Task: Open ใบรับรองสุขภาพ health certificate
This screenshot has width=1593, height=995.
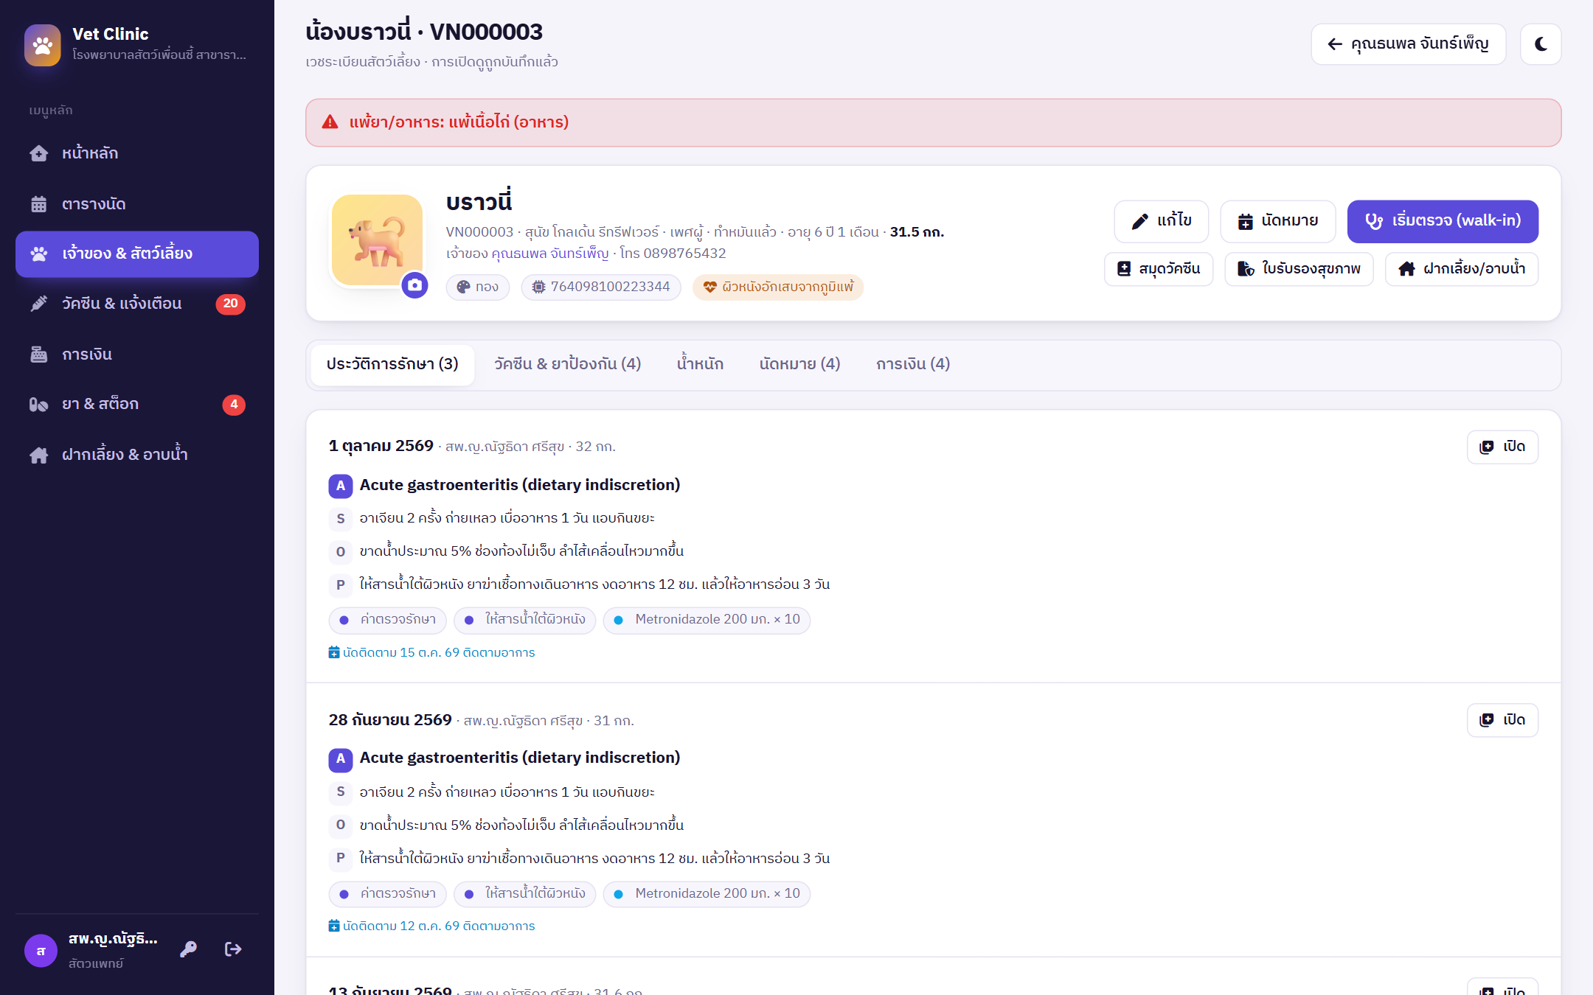Action: 1299,269
